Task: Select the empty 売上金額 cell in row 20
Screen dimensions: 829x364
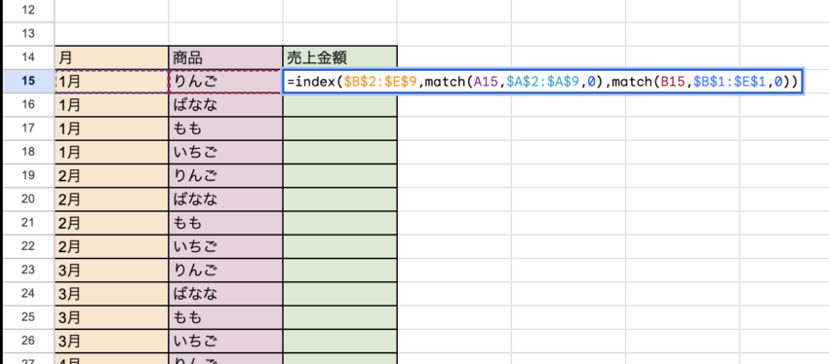Action: pos(340,200)
